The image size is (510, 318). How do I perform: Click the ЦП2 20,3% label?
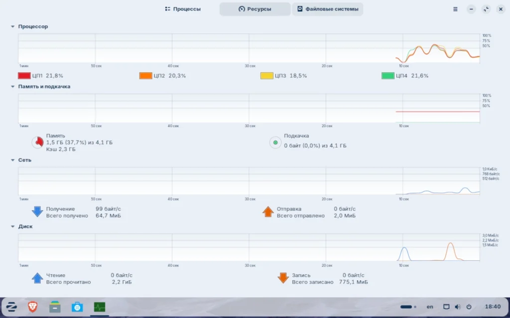pos(170,76)
